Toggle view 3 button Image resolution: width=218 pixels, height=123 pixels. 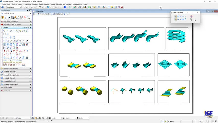tap(39, 118)
